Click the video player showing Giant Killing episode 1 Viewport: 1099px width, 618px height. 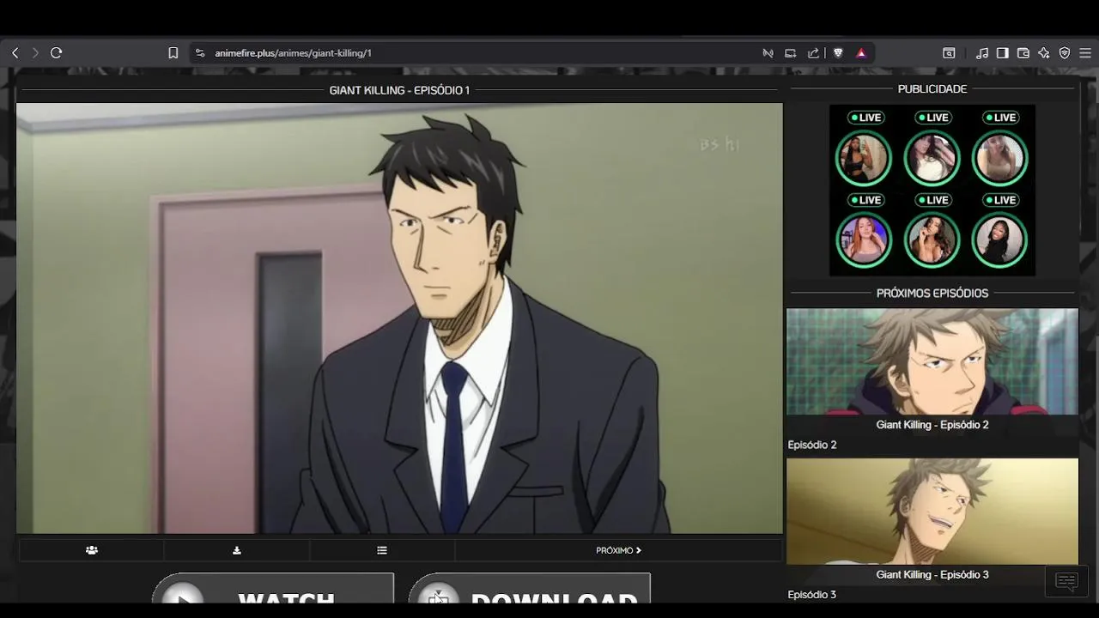click(399, 318)
